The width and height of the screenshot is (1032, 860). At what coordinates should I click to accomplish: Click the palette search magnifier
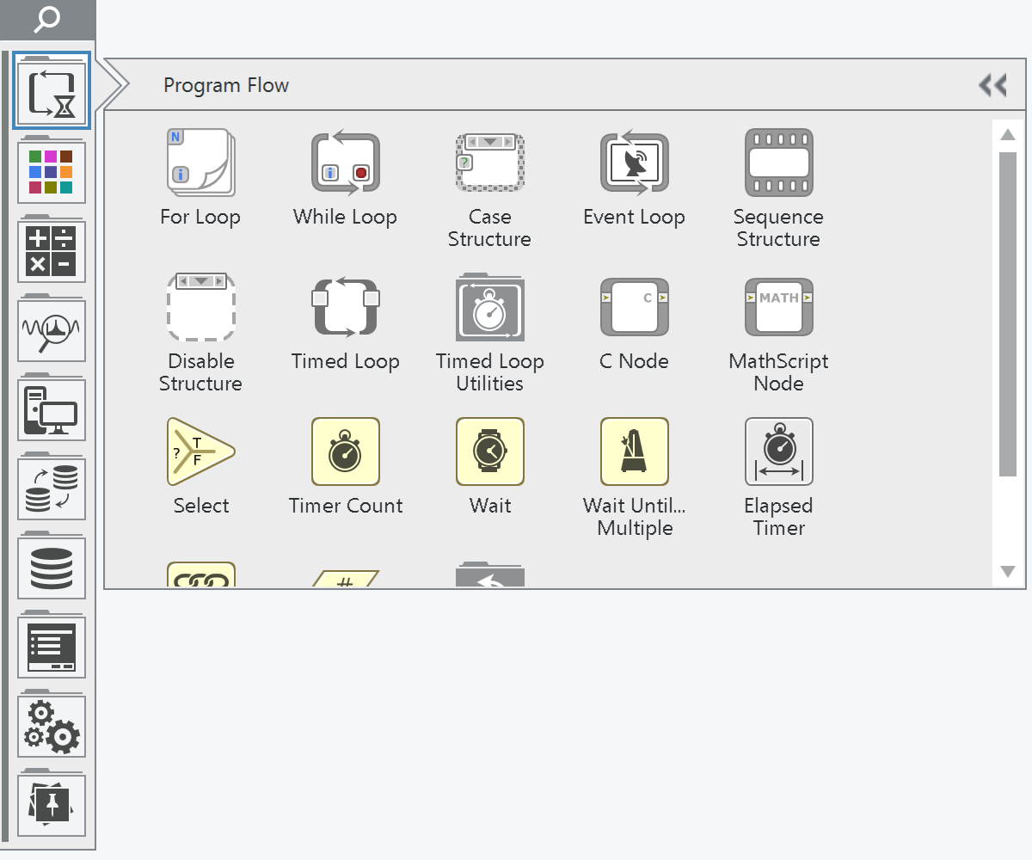[47, 19]
